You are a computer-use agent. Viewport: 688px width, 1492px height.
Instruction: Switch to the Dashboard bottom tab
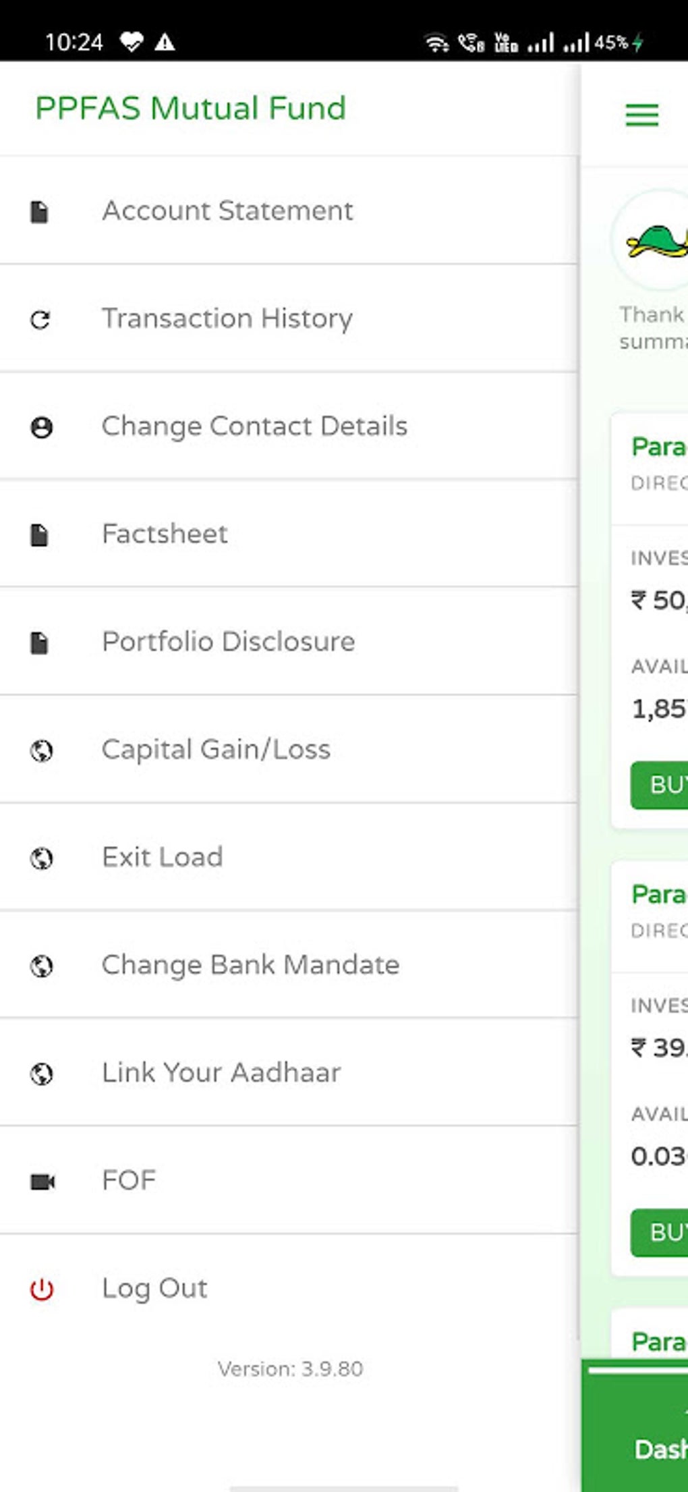658,1447
